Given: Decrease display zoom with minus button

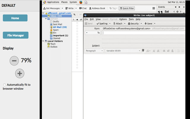Looking at the screenshot, I should tap(14, 61).
